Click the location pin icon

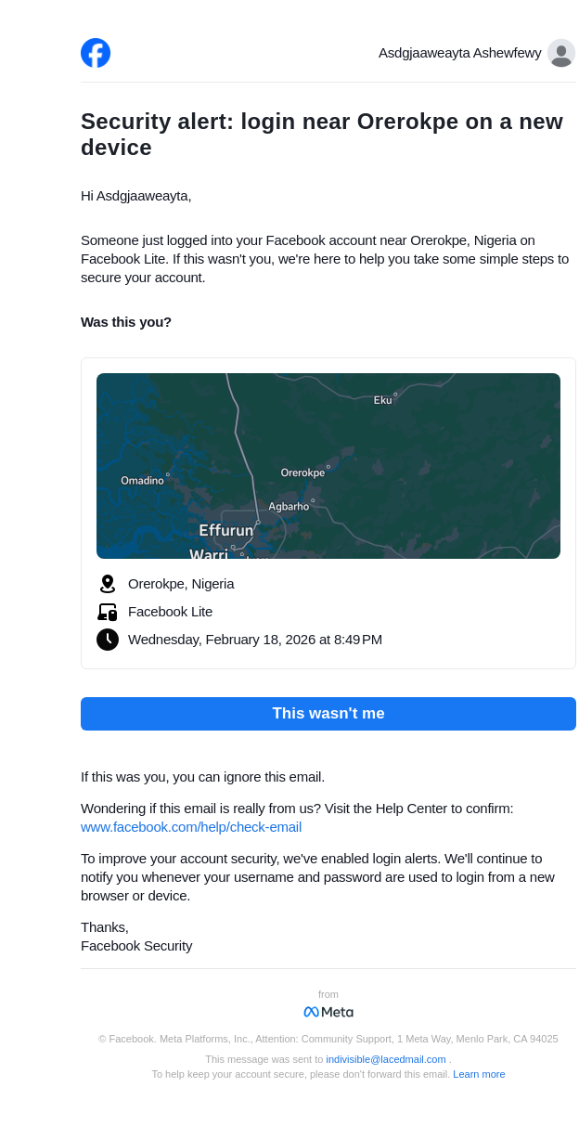point(108,584)
